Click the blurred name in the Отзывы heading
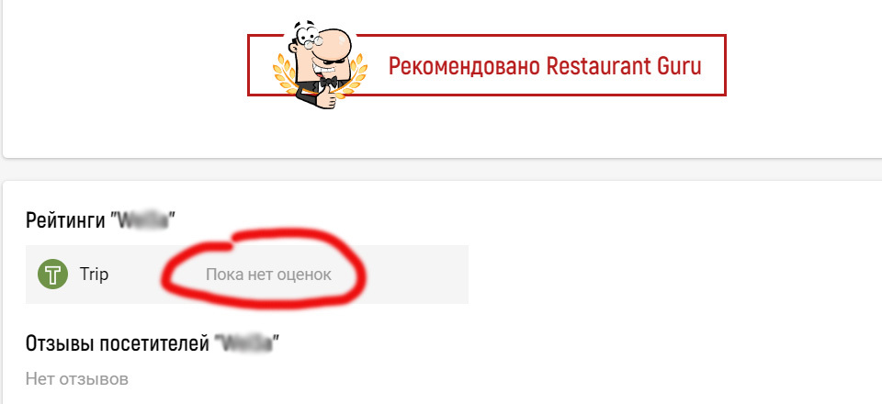Image resolution: width=882 pixels, height=404 pixels. (247, 342)
